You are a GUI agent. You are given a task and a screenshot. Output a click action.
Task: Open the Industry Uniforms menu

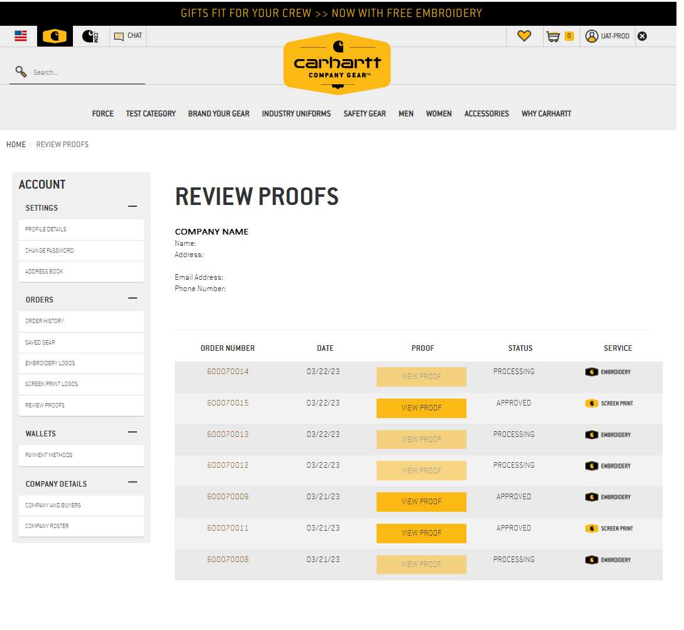(x=296, y=113)
